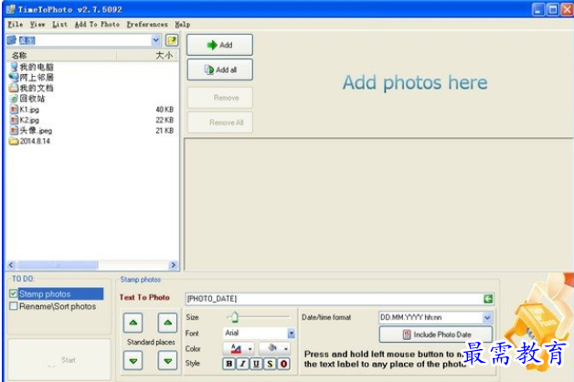
Task: Click the font color icon
Action: coord(236,349)
